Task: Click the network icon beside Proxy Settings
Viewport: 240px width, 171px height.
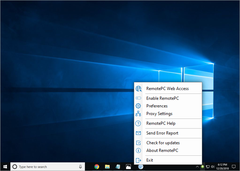Action: pyautogui.click(x=138, y=114)
